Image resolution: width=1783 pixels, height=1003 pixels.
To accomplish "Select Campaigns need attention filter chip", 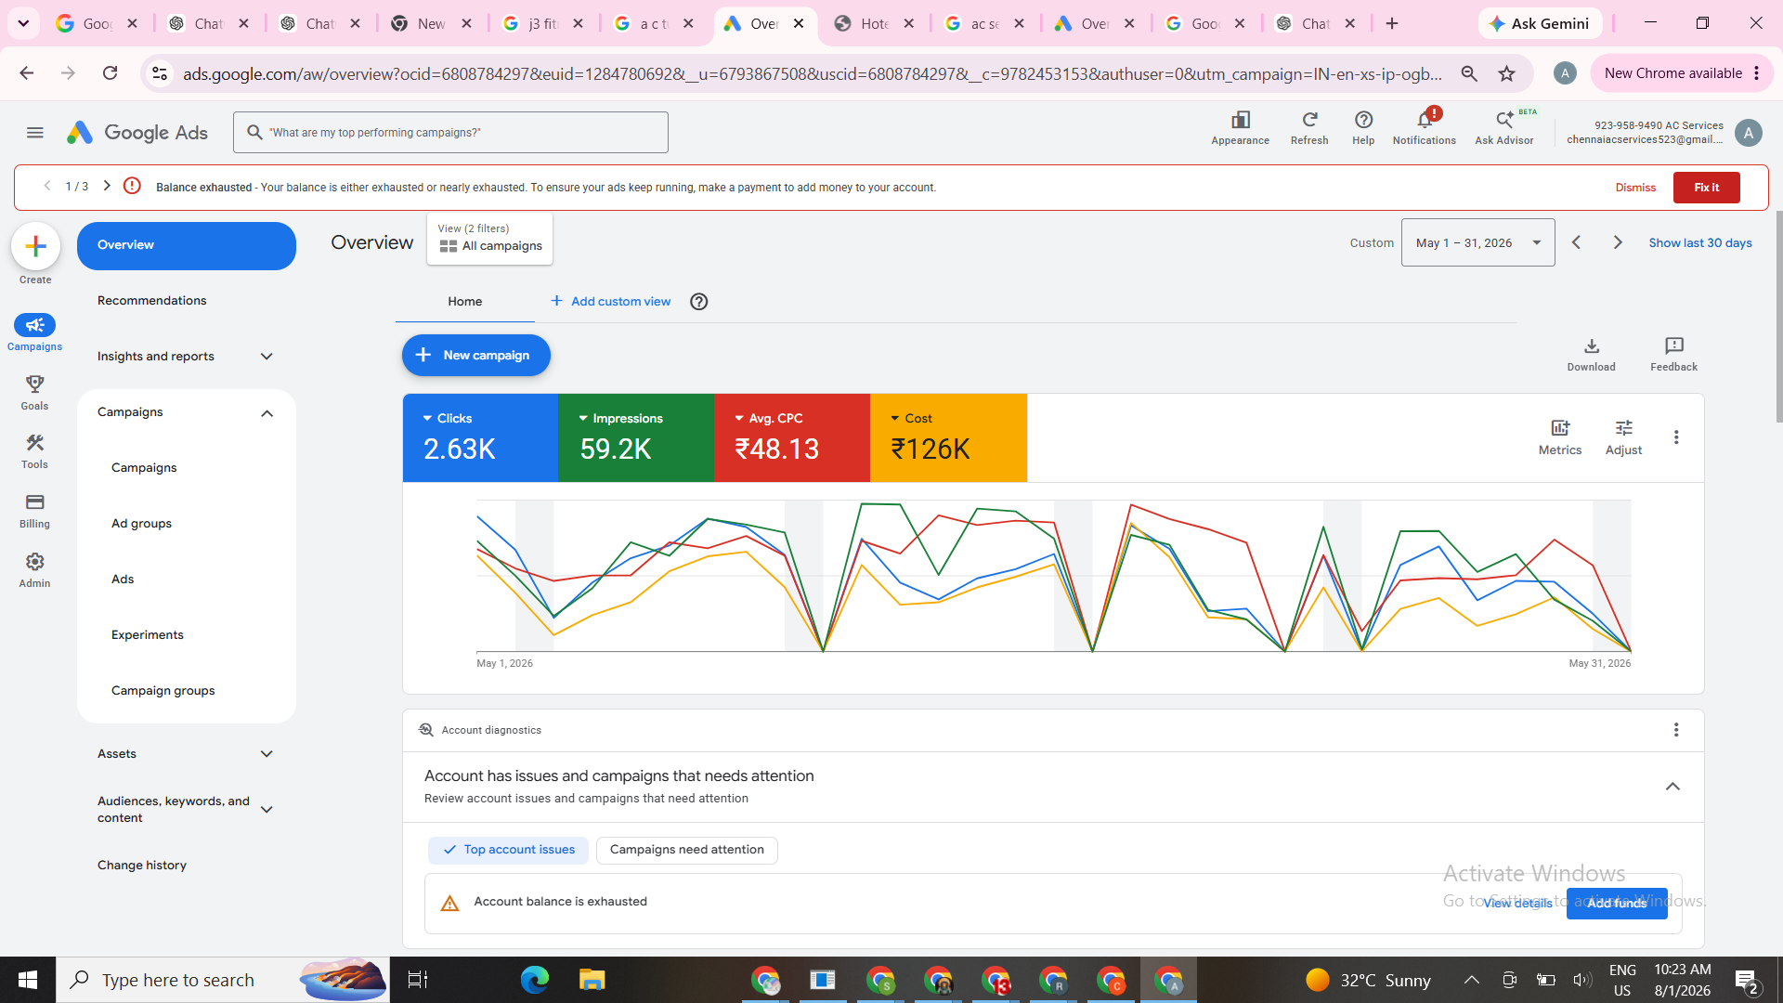I will click(x=686, y=850).
